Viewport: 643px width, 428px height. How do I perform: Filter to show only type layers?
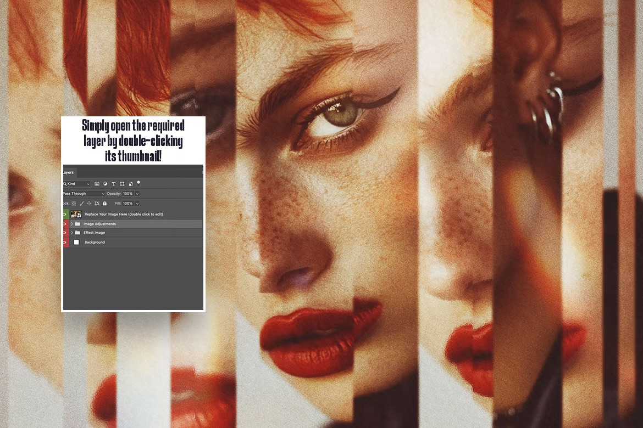[114, 184]
